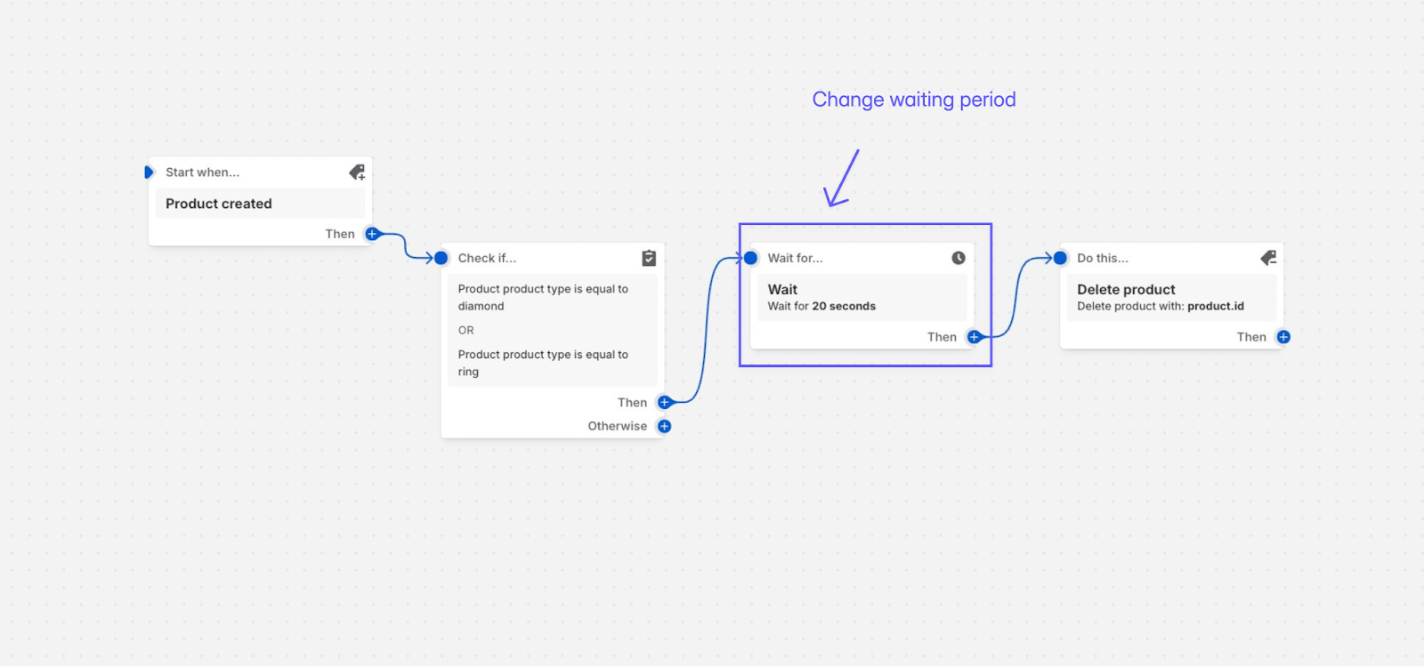1424x666 pixels.
Task: Click the input dot on Check if card
Action: 441,258
